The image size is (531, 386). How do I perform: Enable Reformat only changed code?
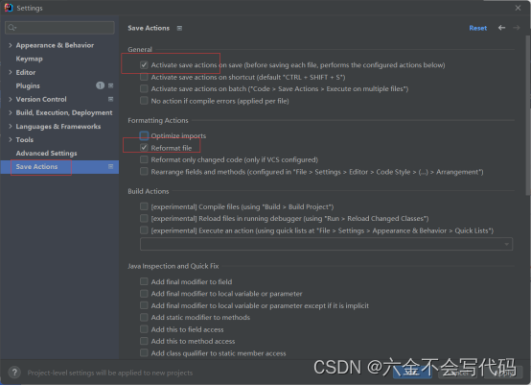[144, 159]
